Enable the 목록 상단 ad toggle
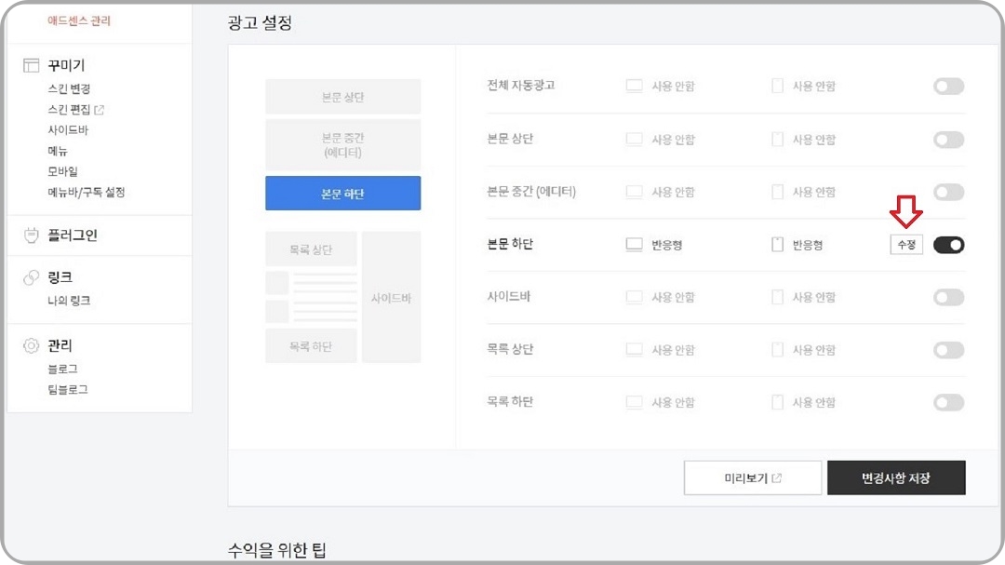This screenshot has height=565, width=1005. (x=948, y=349)
